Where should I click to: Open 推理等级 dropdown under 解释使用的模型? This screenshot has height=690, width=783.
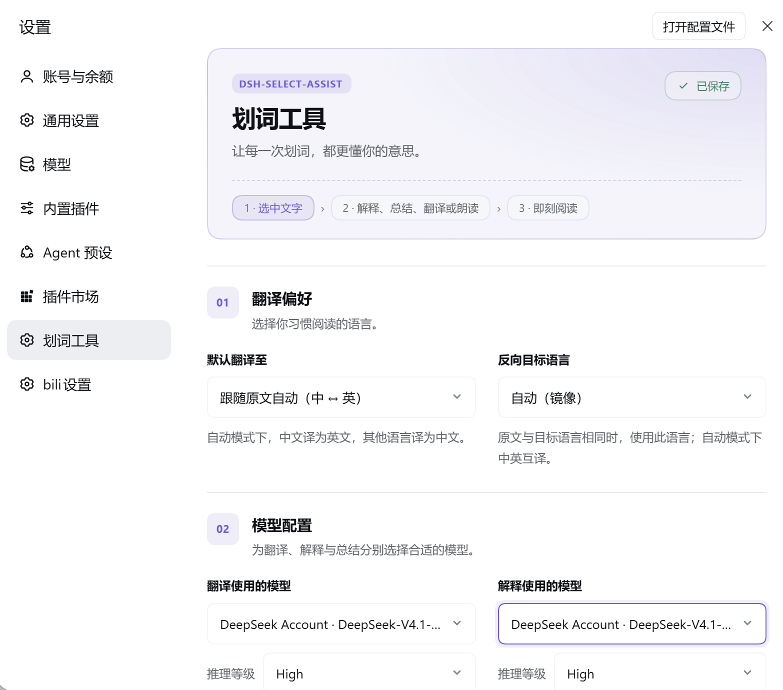click(x=660, y=673)
